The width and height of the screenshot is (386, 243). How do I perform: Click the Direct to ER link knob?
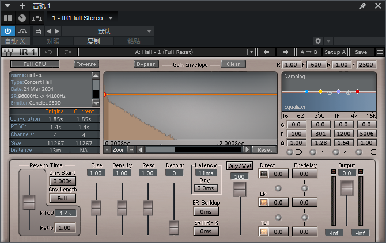coord(278,188)
